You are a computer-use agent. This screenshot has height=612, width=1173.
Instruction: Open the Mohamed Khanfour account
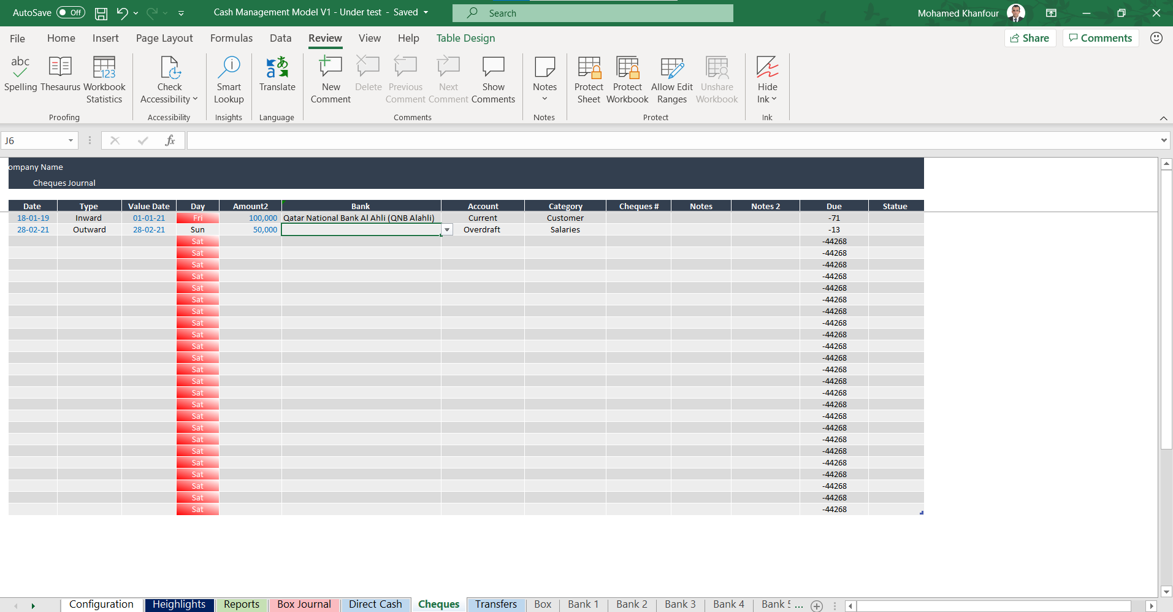(971, 13)
